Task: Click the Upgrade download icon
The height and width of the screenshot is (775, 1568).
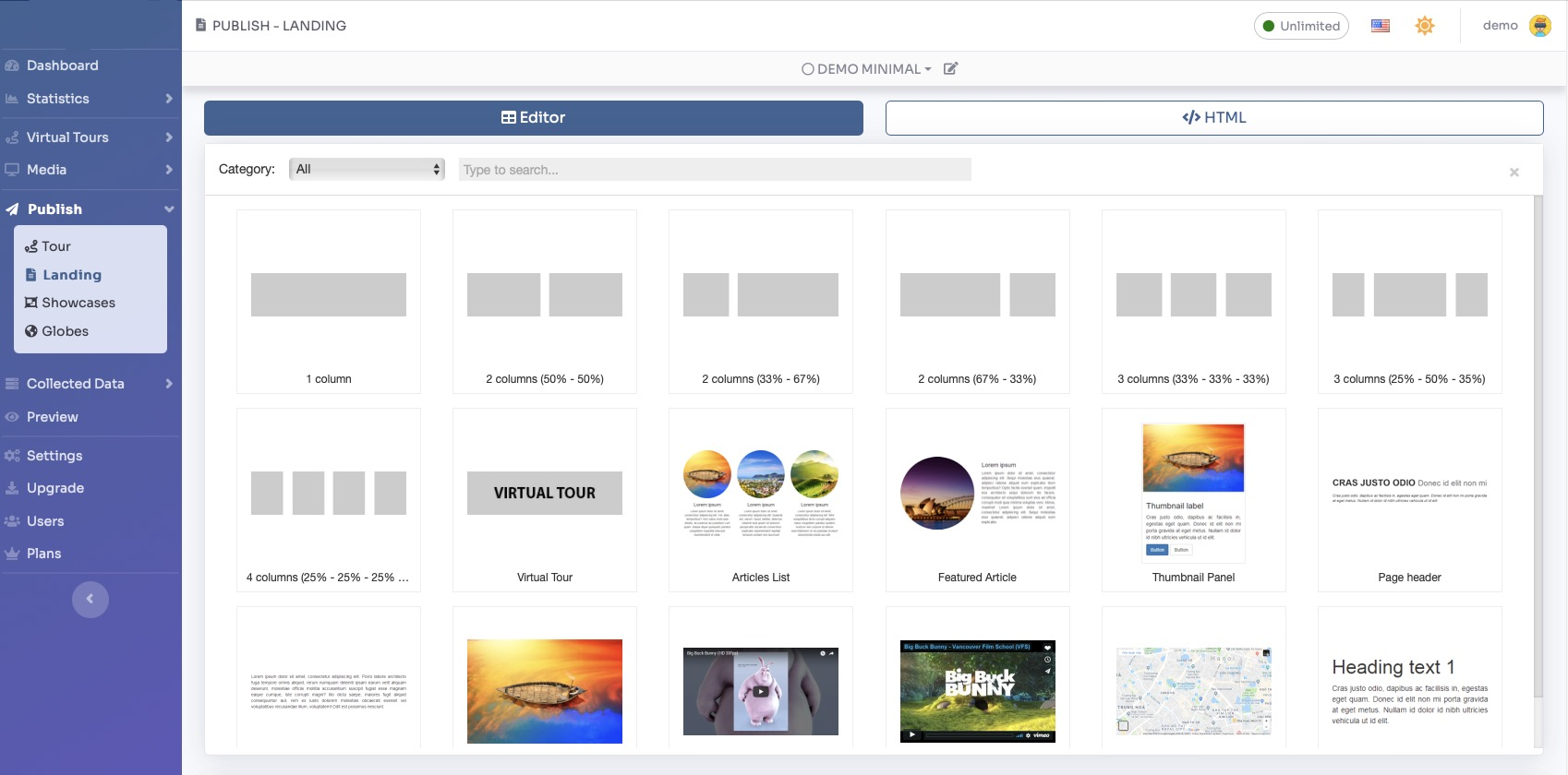Action: pos(12,488)
